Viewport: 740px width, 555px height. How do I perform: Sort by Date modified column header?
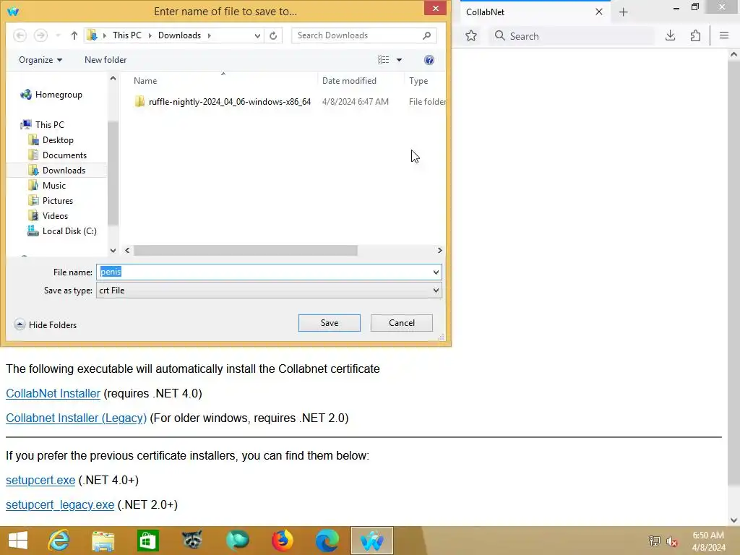click(361, 81)
